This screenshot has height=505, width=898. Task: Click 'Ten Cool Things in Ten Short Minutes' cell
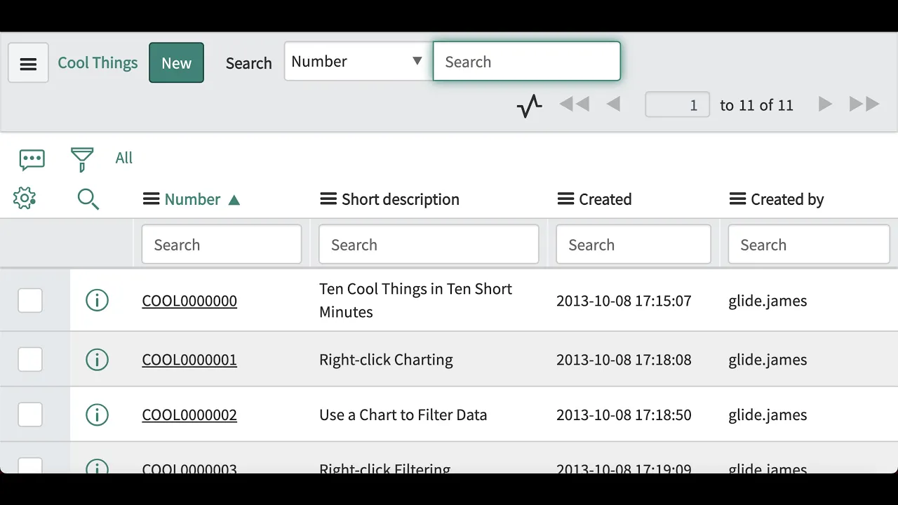tap(416, 300)
